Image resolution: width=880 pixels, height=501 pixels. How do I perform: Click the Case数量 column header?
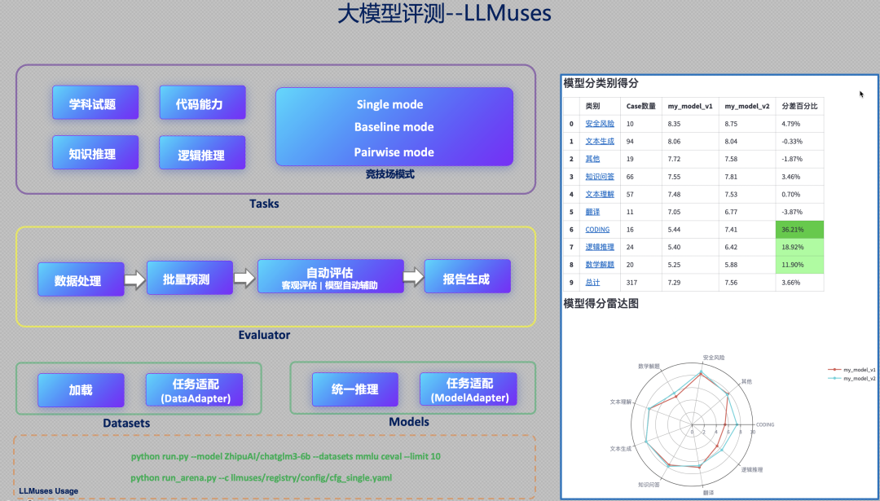641,106
